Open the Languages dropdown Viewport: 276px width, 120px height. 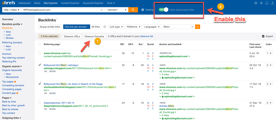pyautogui.click(x=152, y=27)
